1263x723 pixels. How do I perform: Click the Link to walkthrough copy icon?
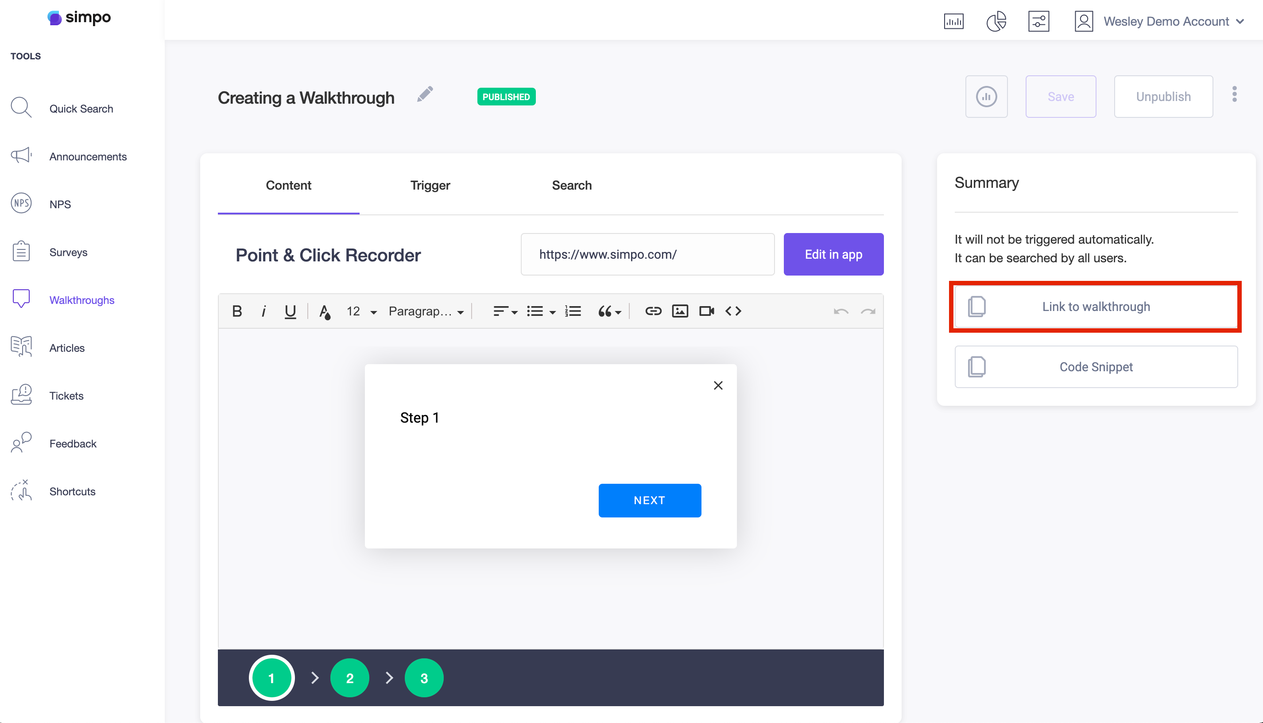click(x=976, y=307)
